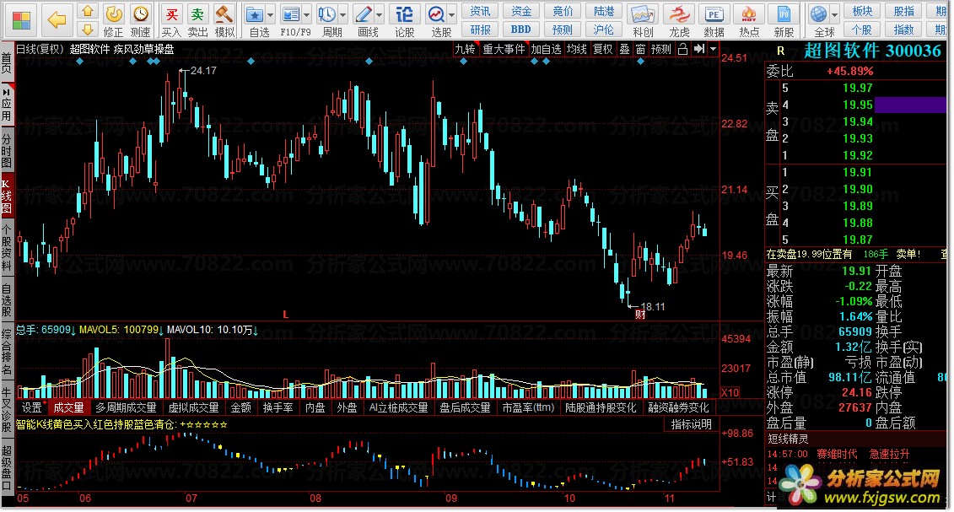The image size is (954, 512).
Task: Open the 自选 favorites folder icon
Action: click(x=255, y=14)
